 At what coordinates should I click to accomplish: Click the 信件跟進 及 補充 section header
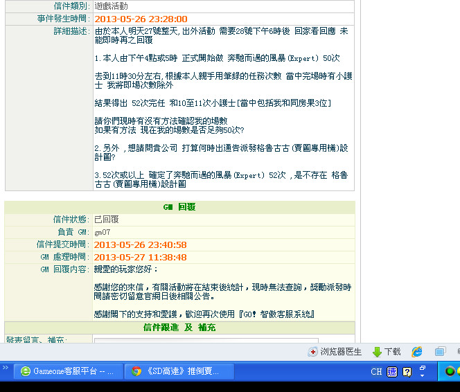(179, 327)
